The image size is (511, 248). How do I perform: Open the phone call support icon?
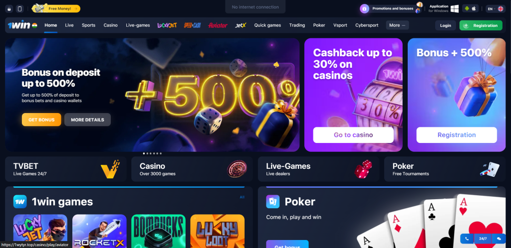pyautogui.click(x=467, y=239)
